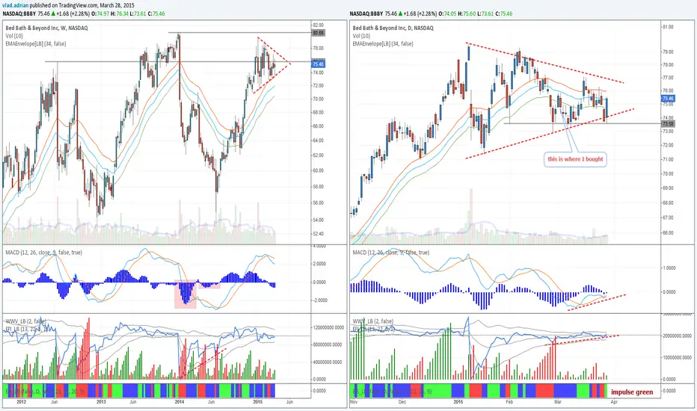Image resolution: width=697 pixels, height=411 pixels.
Task: Click the EMAEnvelope[LB] label on the daily chart
Action: pyautogui.click(x=383, y=44)
